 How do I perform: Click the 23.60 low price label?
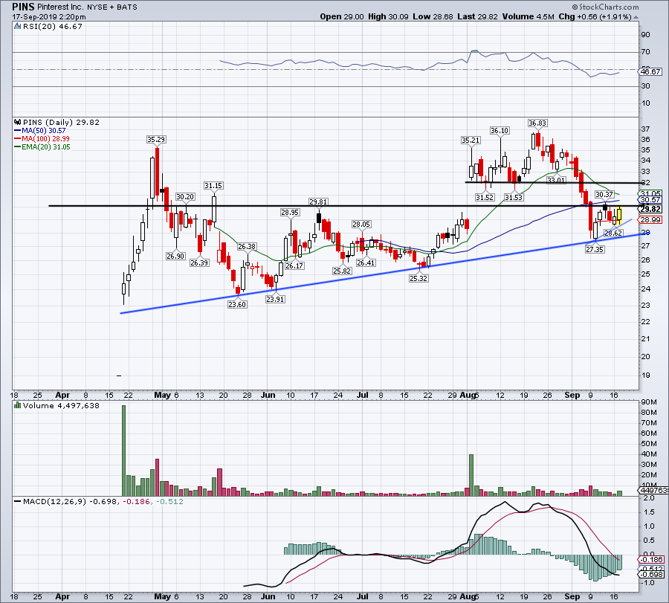click(x=237, y=304)
